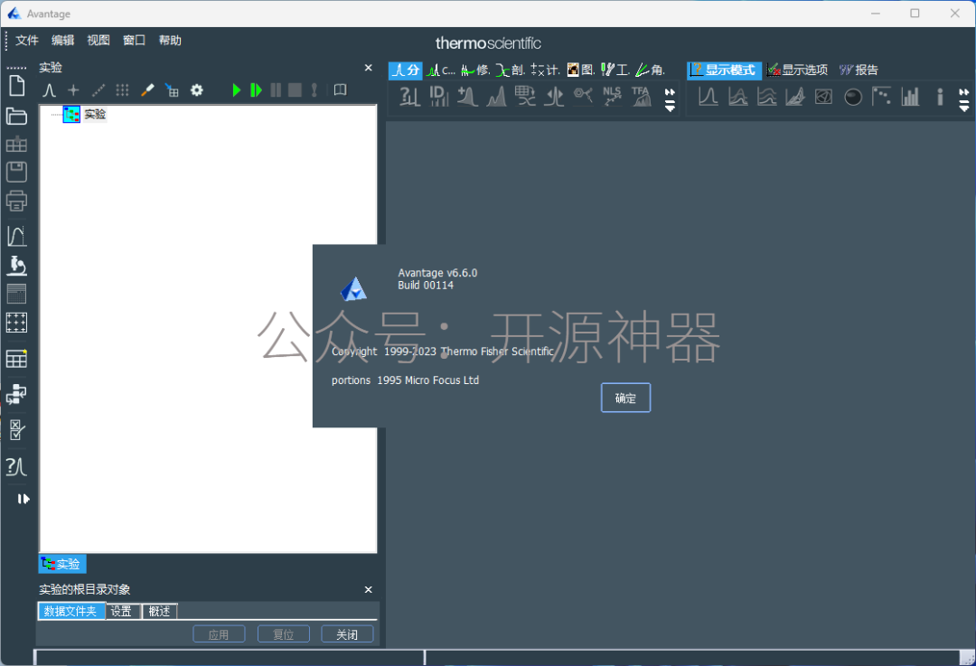Switch to the 数据文件夹 tab
This screenshot has height=666, width=976.
click(71, 611)
